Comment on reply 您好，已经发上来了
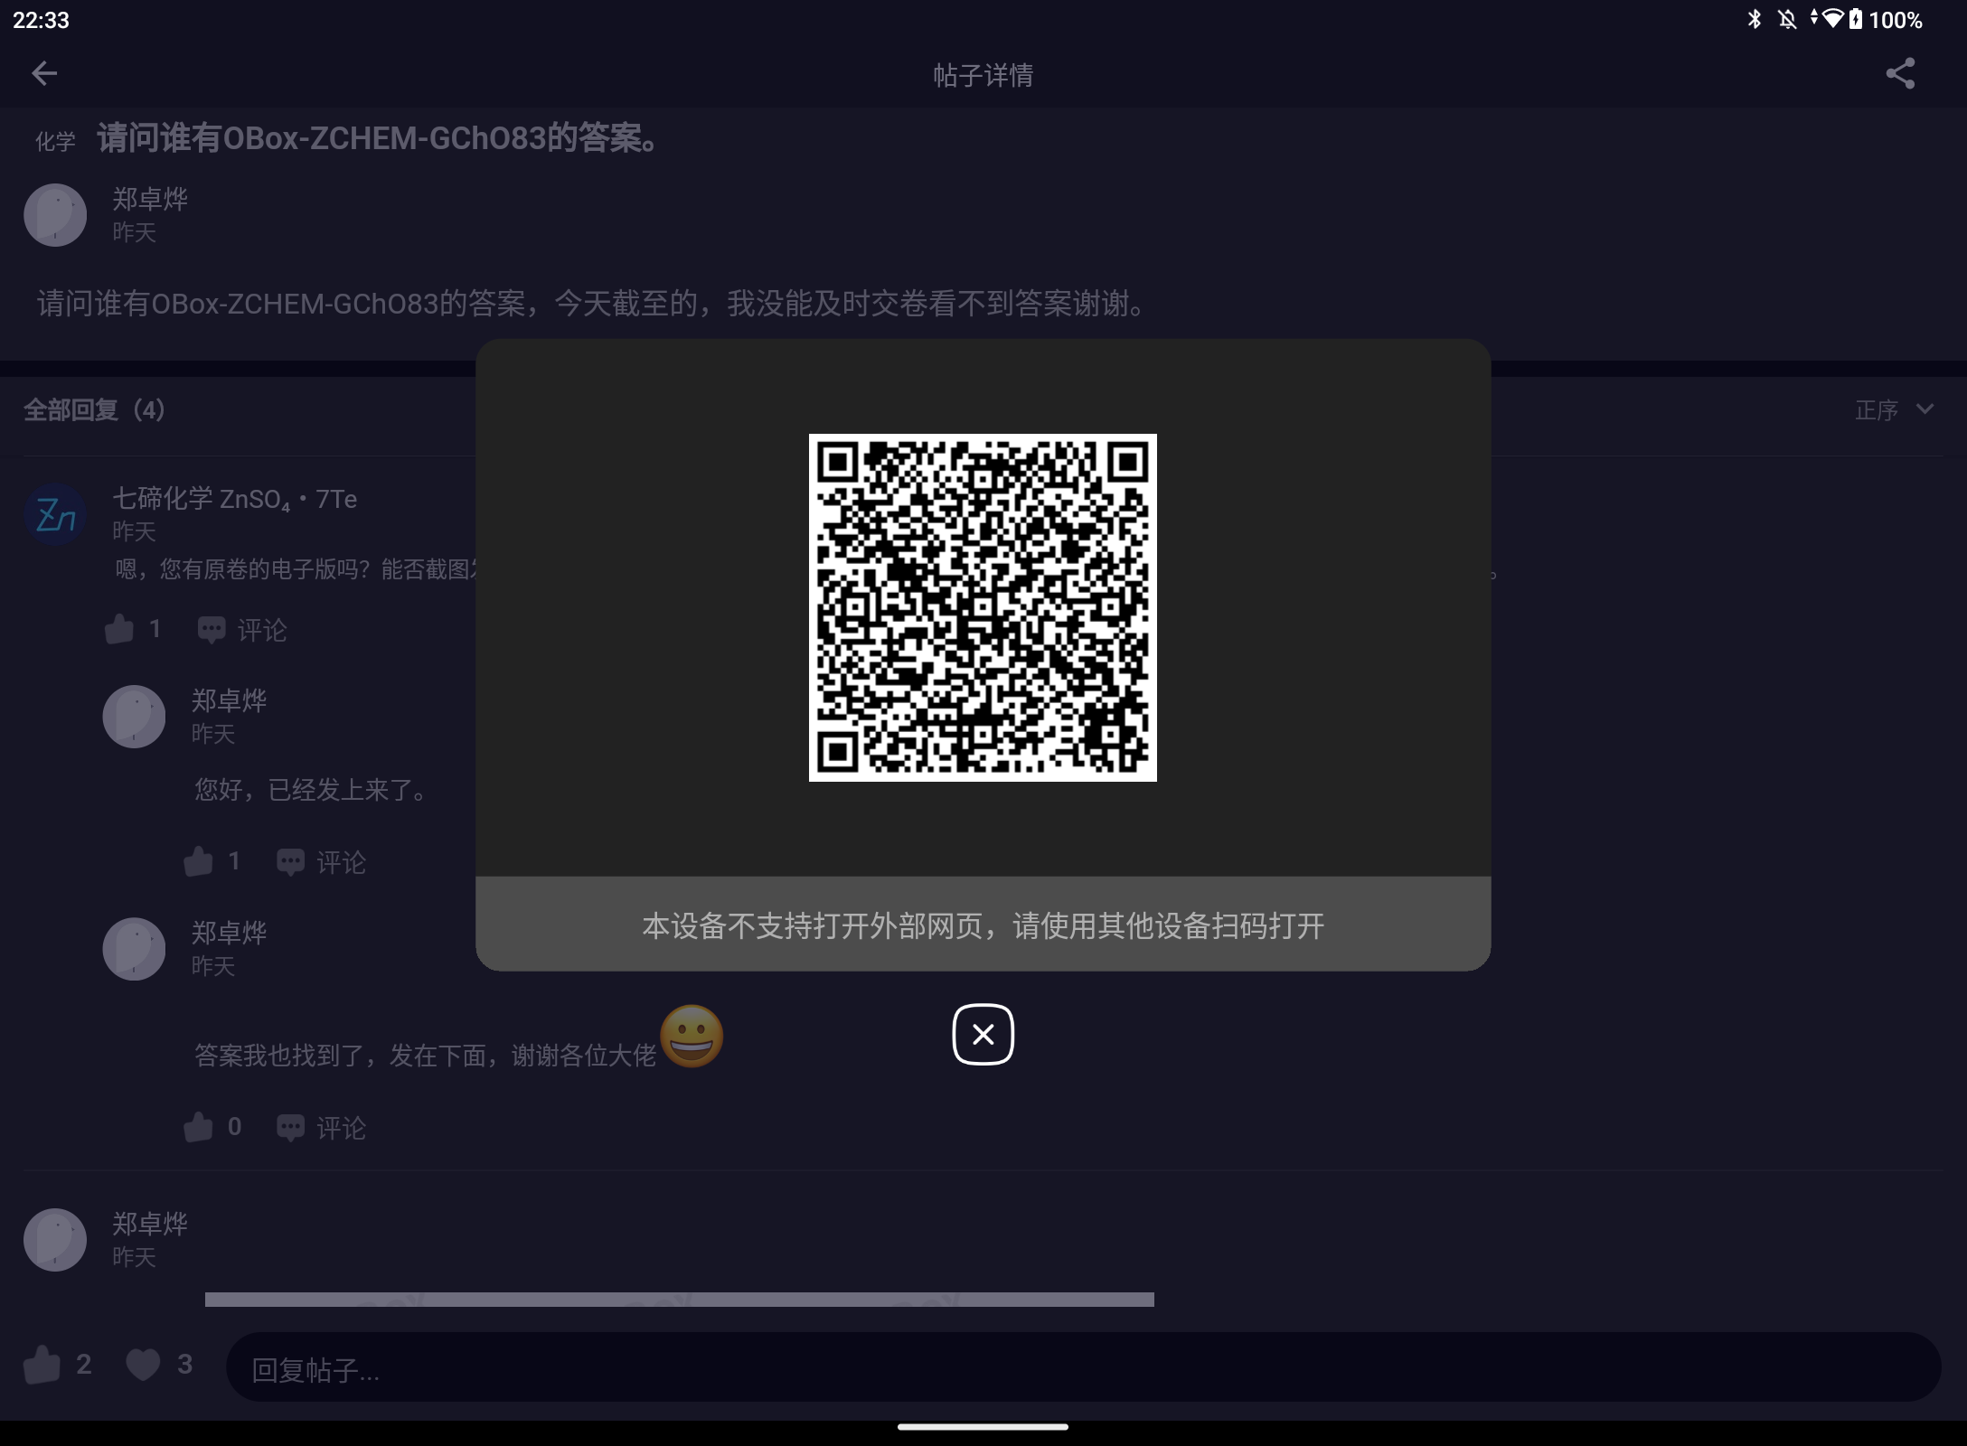 [321, 862]
